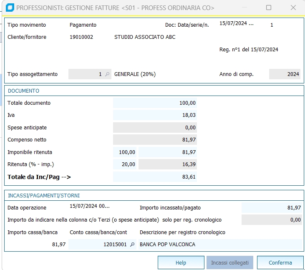Click the Anno di comp. field 2024
This screenshot has height=270, width=305.
(285, 74)
